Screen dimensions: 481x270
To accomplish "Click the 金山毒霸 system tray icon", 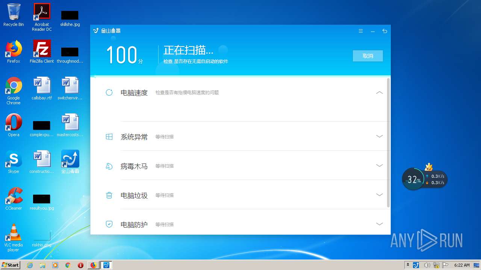I will pos(416,265).
